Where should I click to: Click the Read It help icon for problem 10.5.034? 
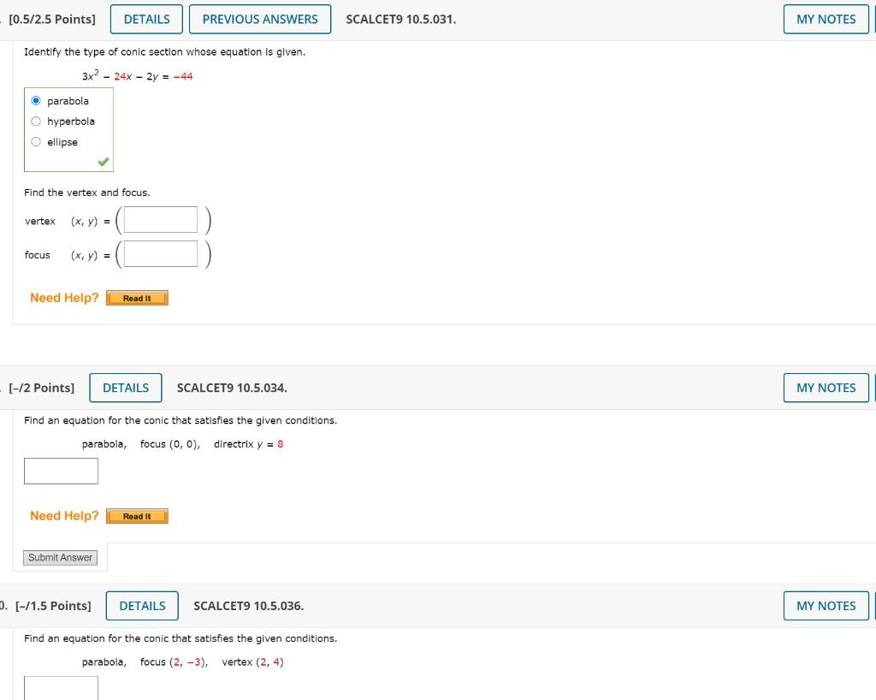[x=136, y=515]
